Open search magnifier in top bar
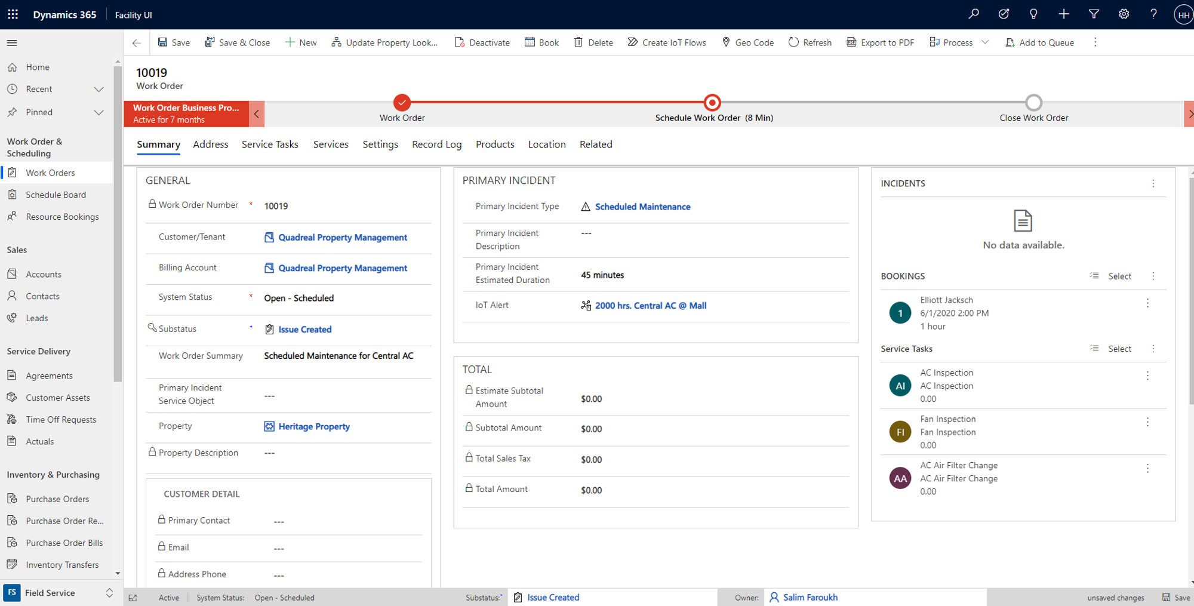This screenshot has width=1194, height=606. click(x=974, y=14)
